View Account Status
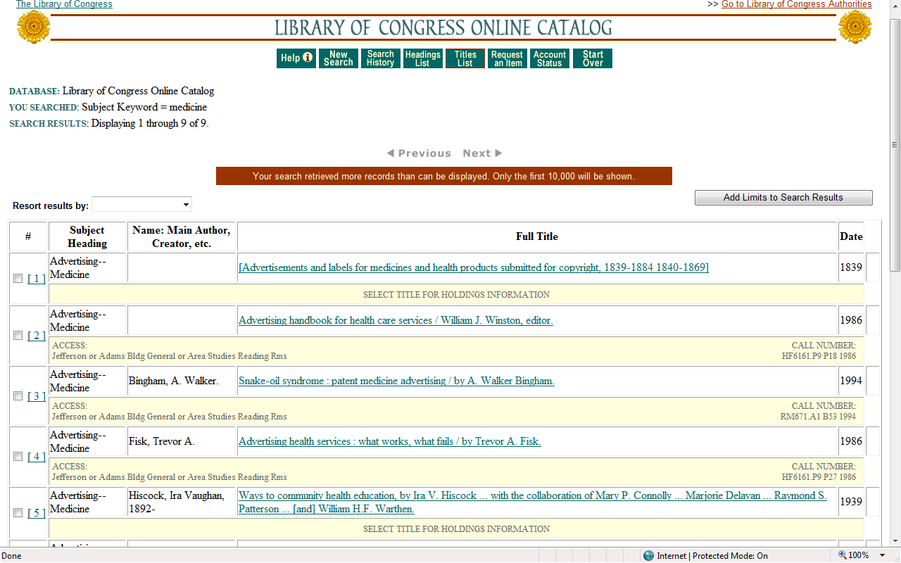The image size is (901, 563). coord(549,58)
